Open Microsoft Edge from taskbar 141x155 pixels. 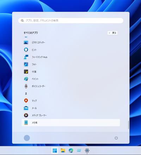[x=71, y=150]
